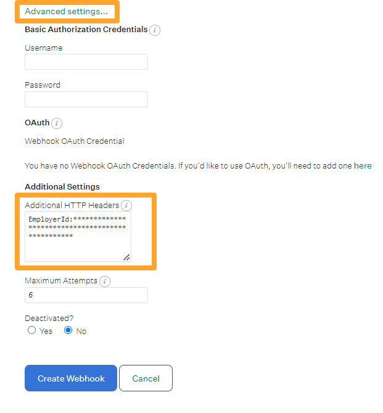Click the Webhook OAuth Credential label
This screenshot has height=413, width=383.
coord(75,141)
